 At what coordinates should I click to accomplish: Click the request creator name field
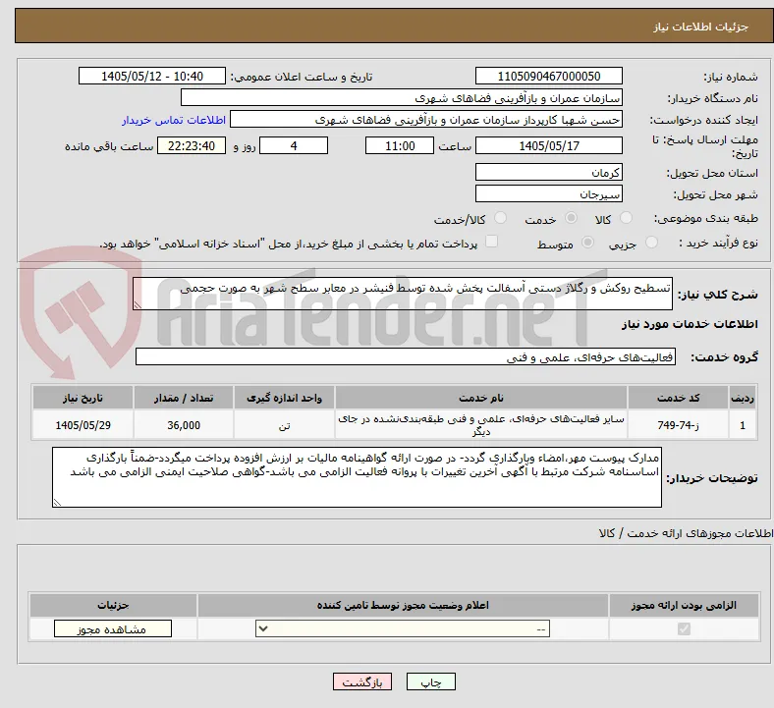[x=426, y=120]
